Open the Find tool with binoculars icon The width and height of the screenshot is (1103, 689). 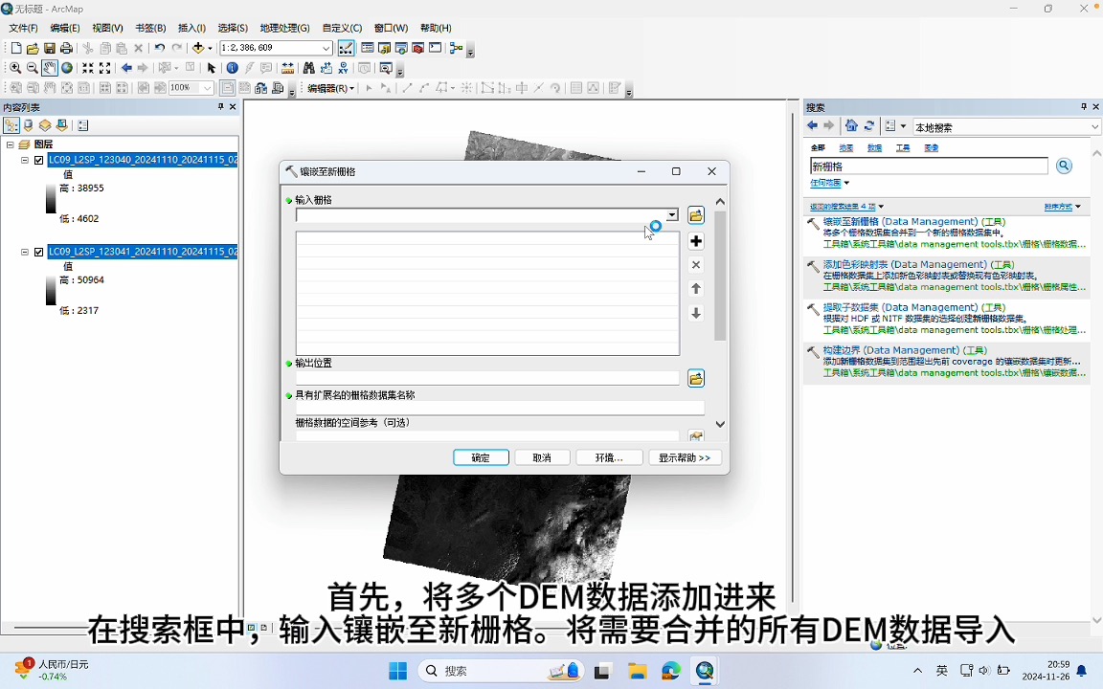point(306,68)
